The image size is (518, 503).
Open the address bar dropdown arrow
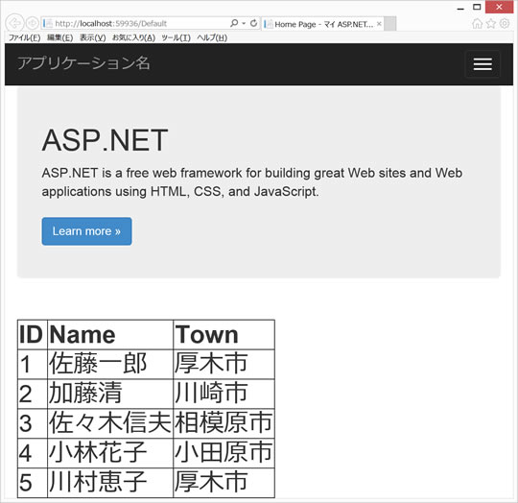click(244, 23)
